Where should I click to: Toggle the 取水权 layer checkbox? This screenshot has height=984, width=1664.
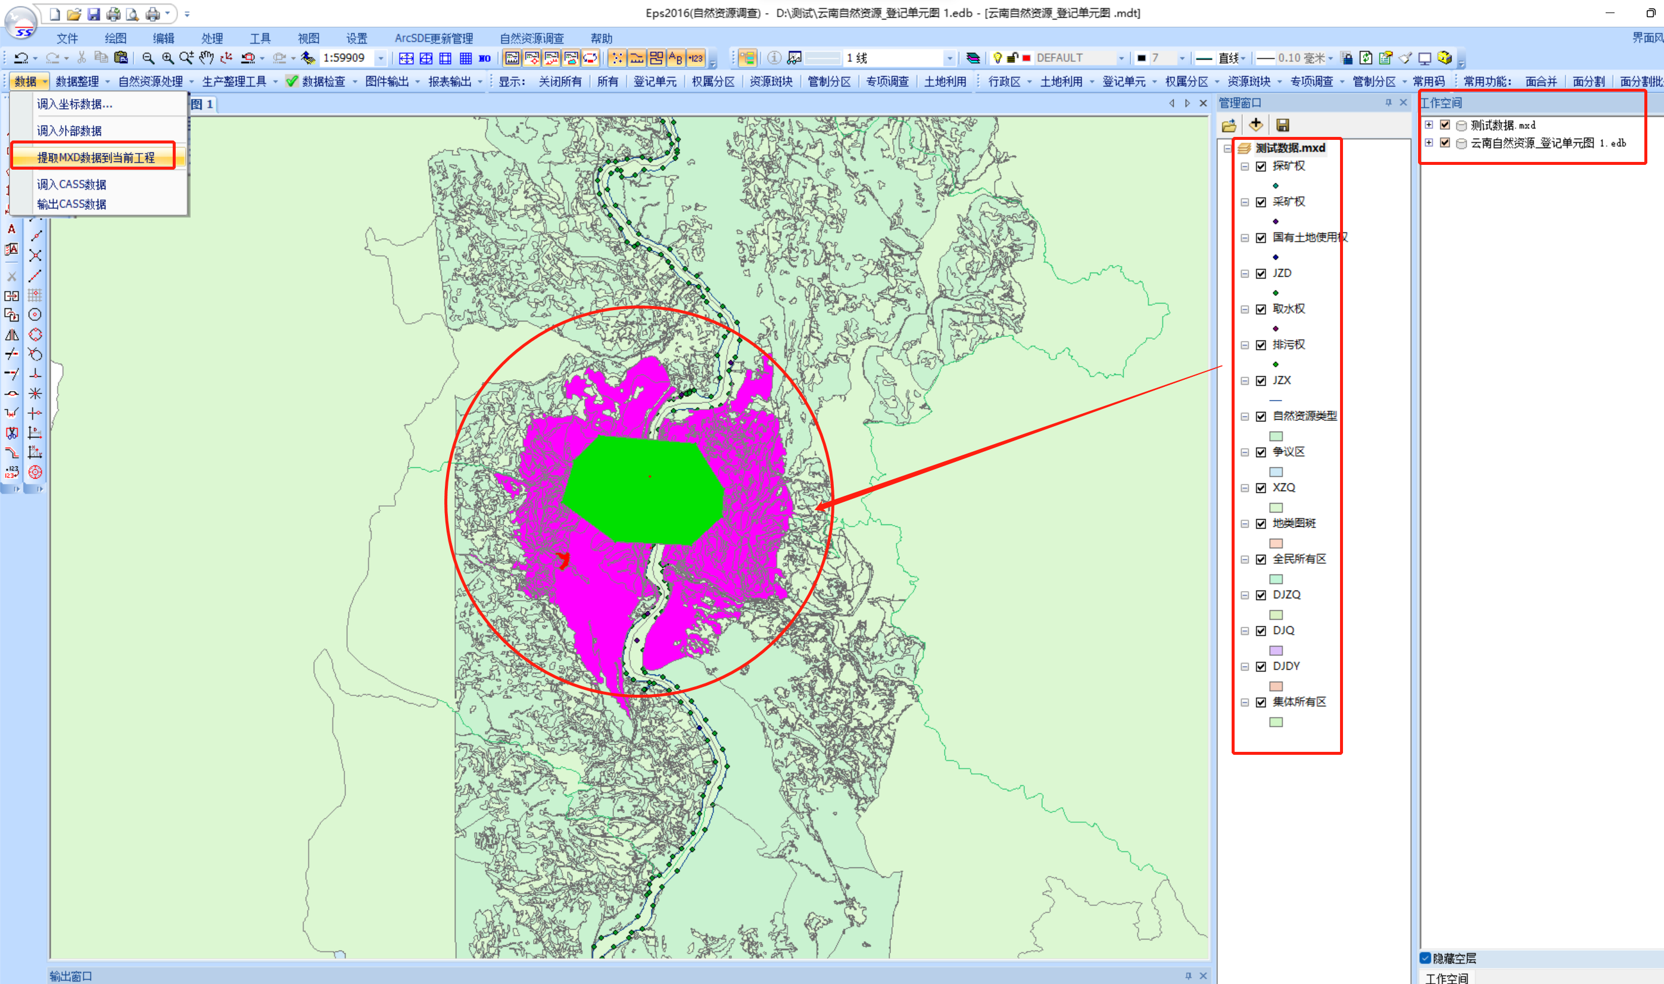pos(1261,310)
